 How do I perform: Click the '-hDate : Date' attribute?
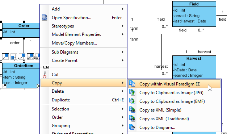(185, 70)
